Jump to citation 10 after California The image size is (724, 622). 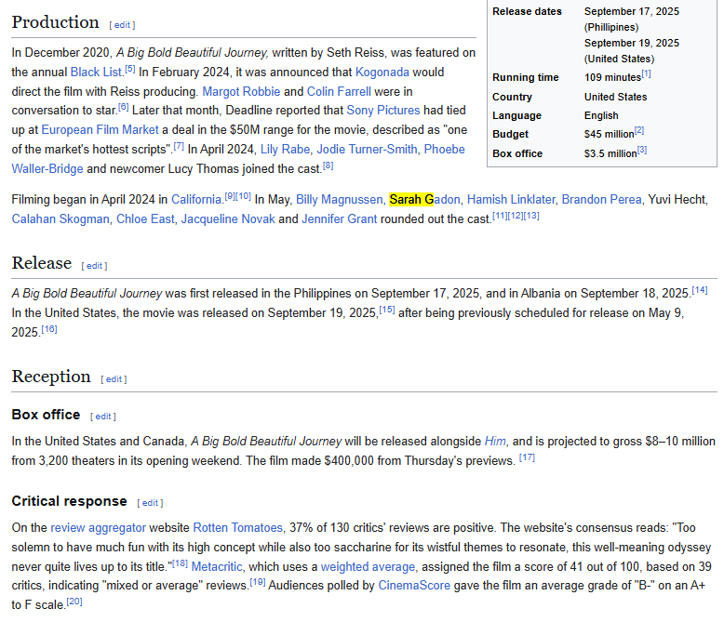[243, 196]
